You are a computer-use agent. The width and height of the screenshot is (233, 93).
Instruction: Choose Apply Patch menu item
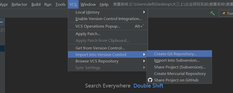point(108,34)
